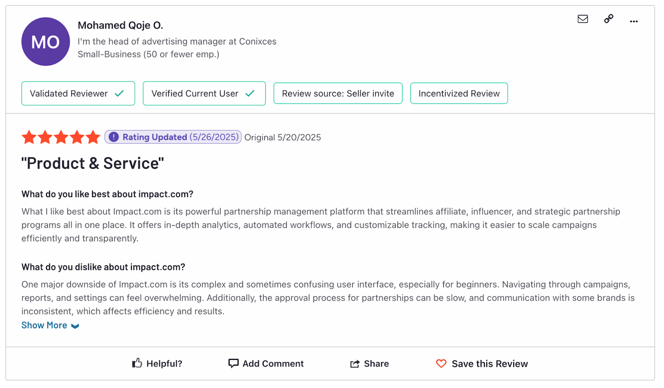The height and width of the screenshot is (388, 664).
Task: Click "Small-Business (50 or fewer emp.)" text
Action: (x=149, y=54)
